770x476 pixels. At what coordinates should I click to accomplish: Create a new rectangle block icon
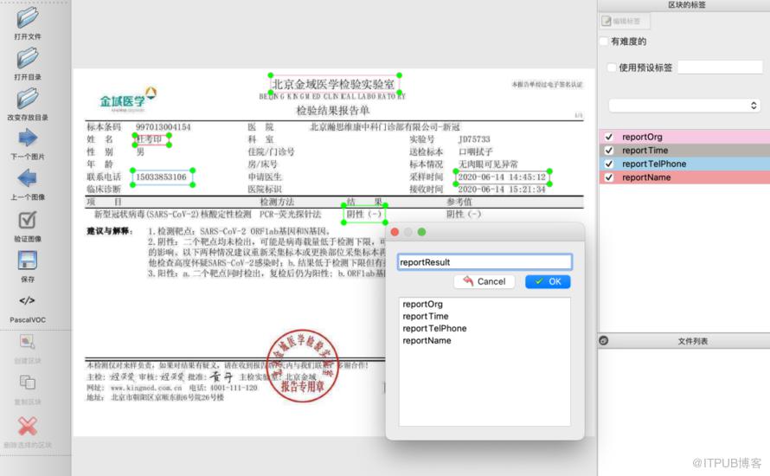click(x=28, y=341)
